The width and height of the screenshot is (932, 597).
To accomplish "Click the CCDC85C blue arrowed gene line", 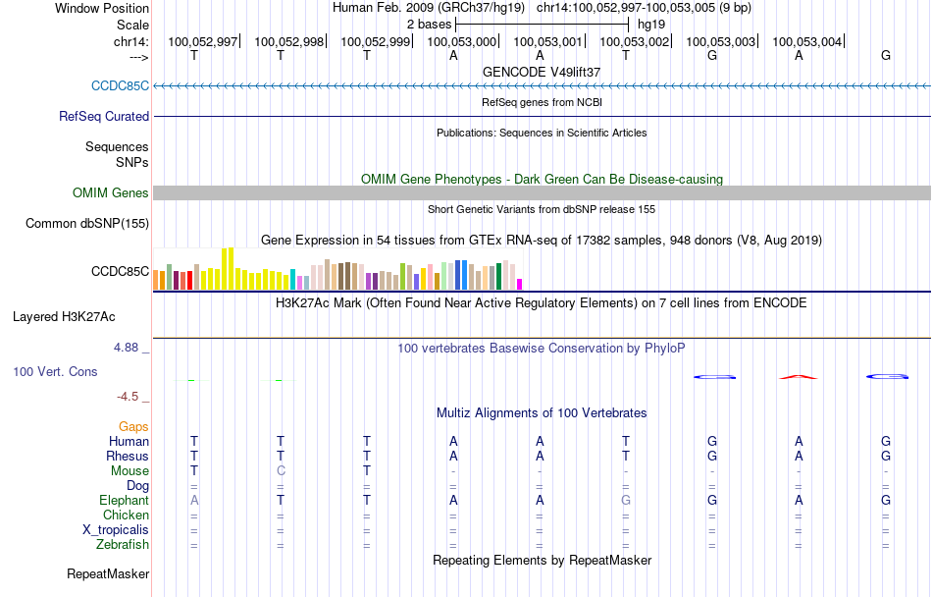I will tap(542, 86).
